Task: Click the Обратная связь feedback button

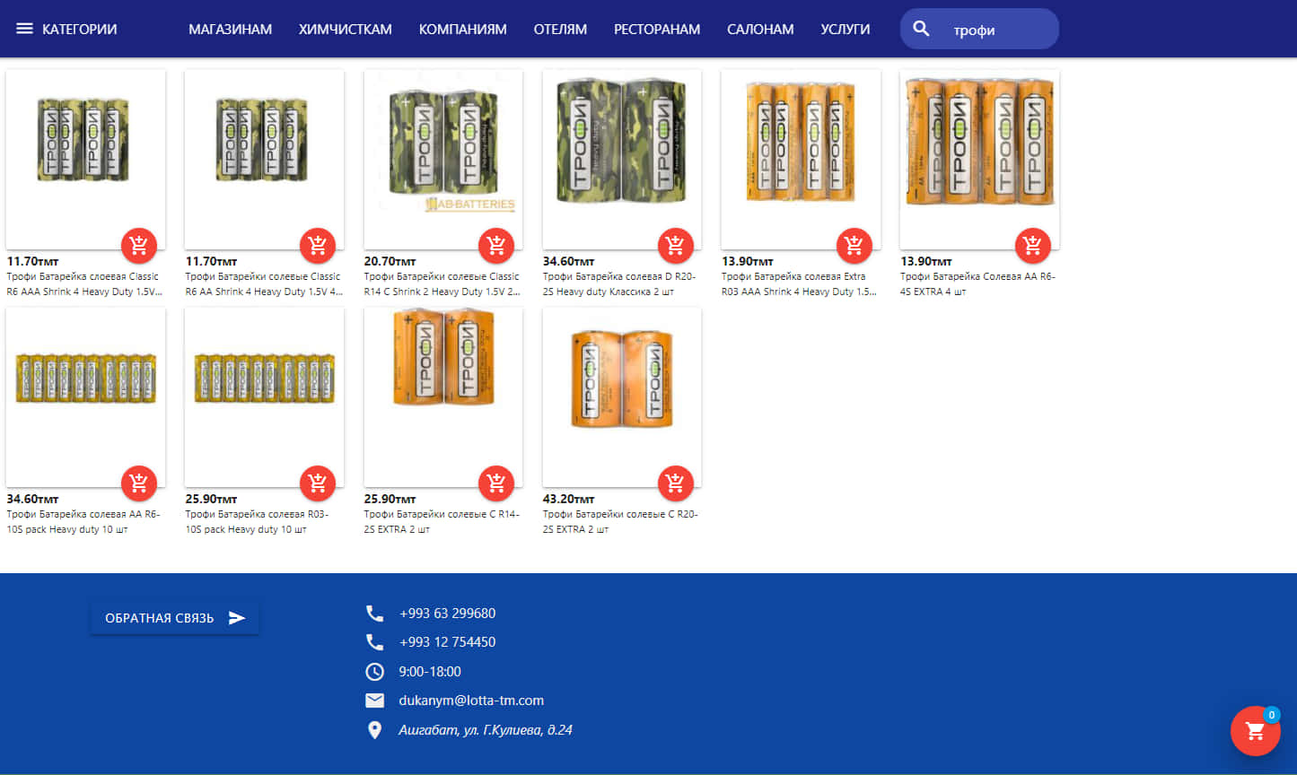Action: pos(174,618)
